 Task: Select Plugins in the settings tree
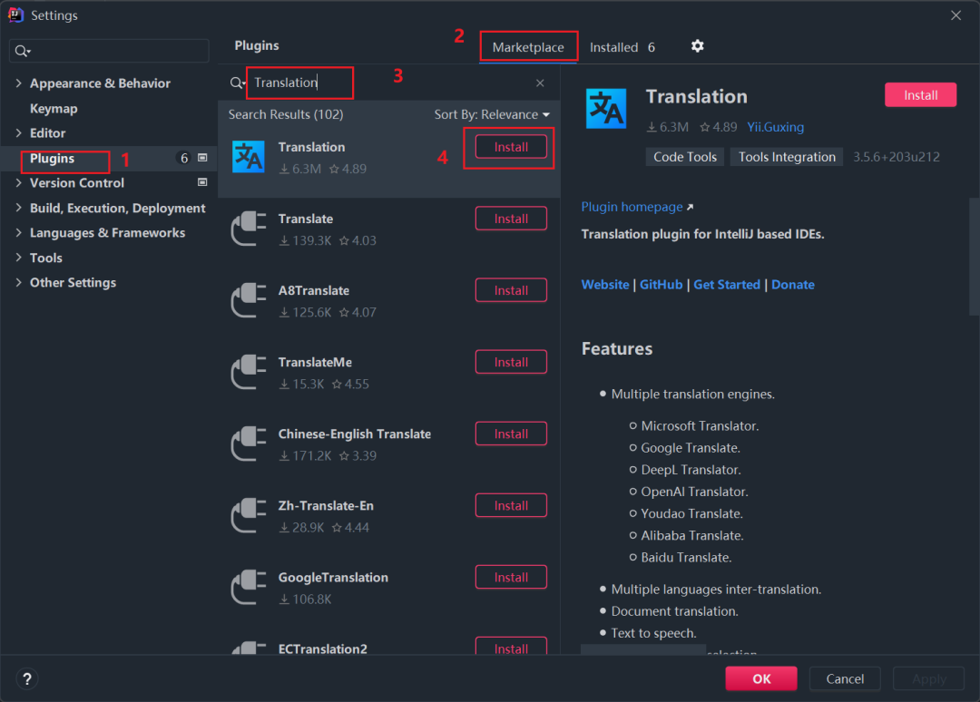(x=52, y=159)
